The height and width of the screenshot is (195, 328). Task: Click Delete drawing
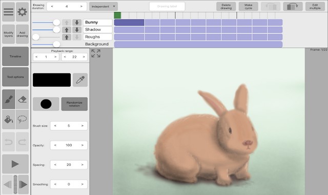tap(226, 7)
